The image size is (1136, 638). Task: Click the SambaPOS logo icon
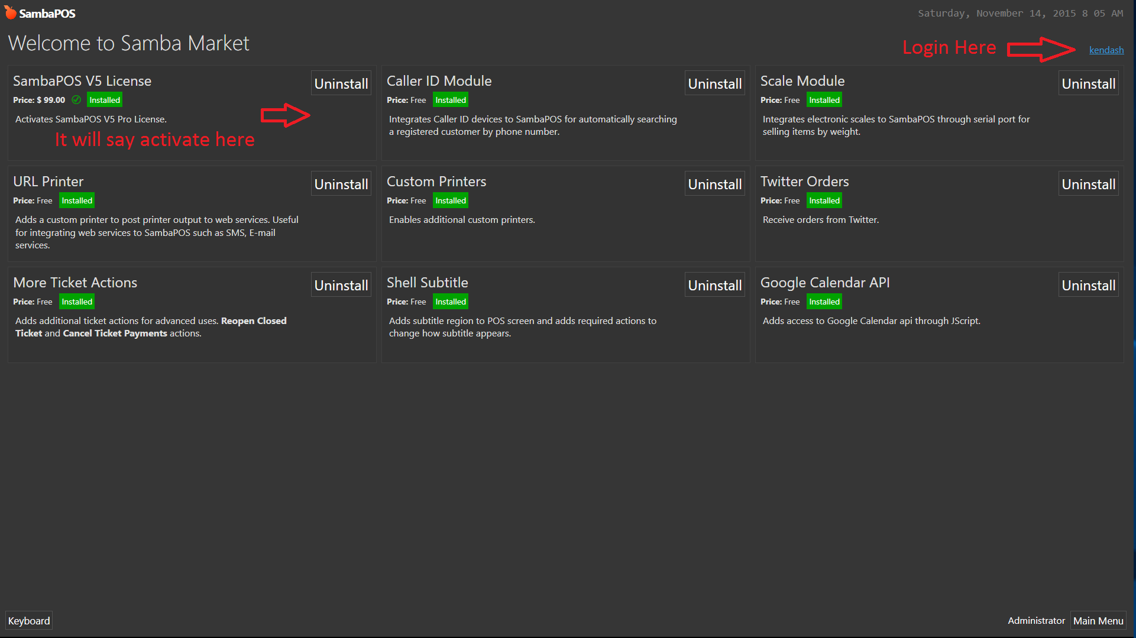11,12
